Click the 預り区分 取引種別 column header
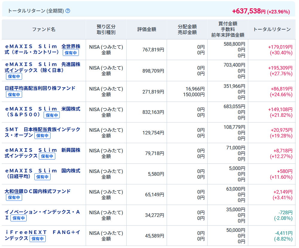The height and width of the screenshot is (248, 299). pos(106,29)
